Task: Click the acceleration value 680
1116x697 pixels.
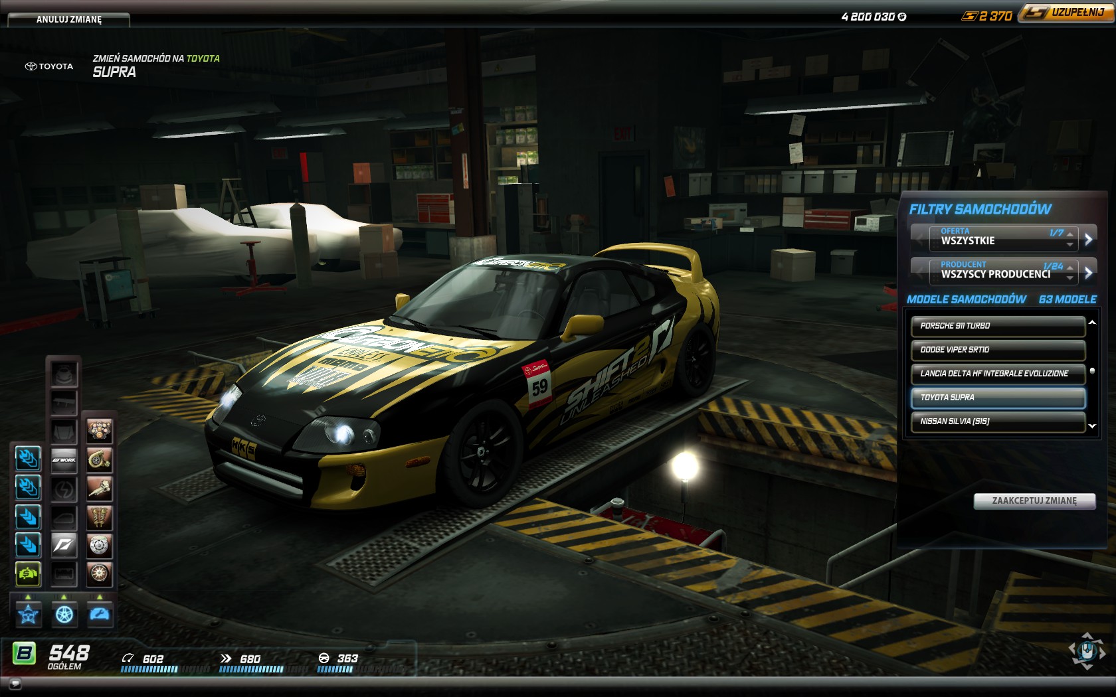Action: 250,658
